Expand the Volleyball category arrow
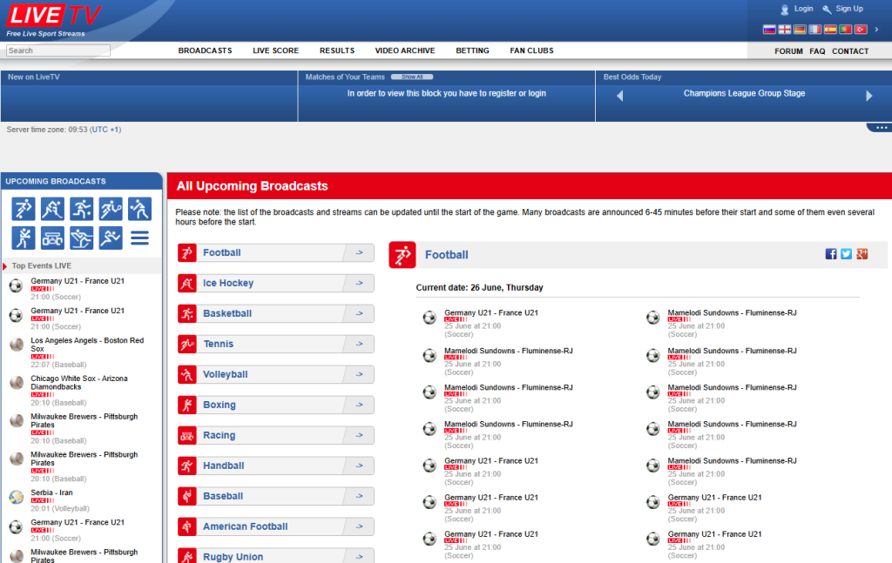 (359, 374)
